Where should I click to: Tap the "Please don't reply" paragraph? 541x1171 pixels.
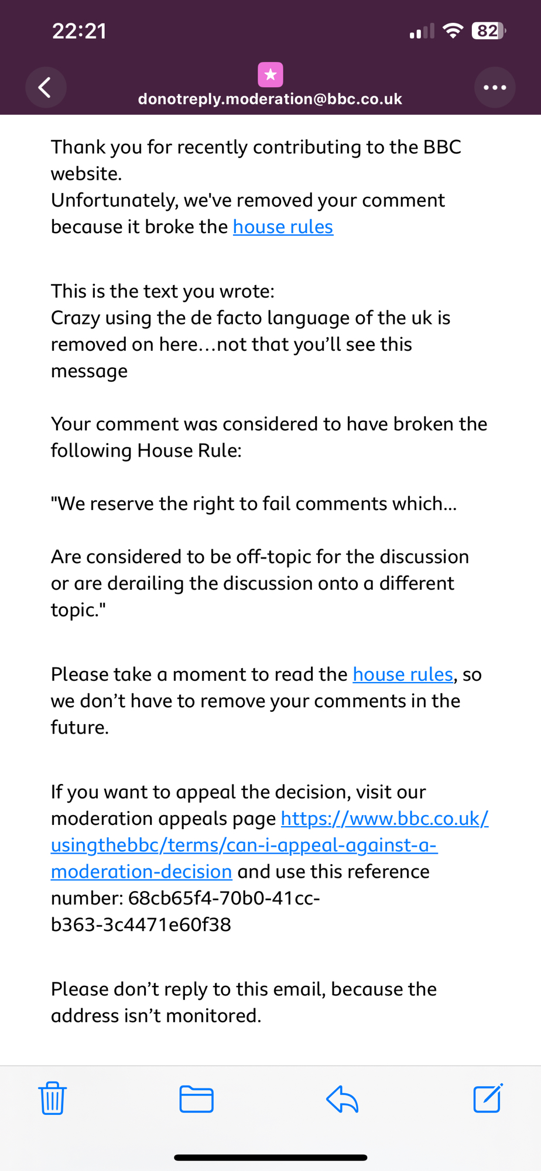(x=244, y=1002)
